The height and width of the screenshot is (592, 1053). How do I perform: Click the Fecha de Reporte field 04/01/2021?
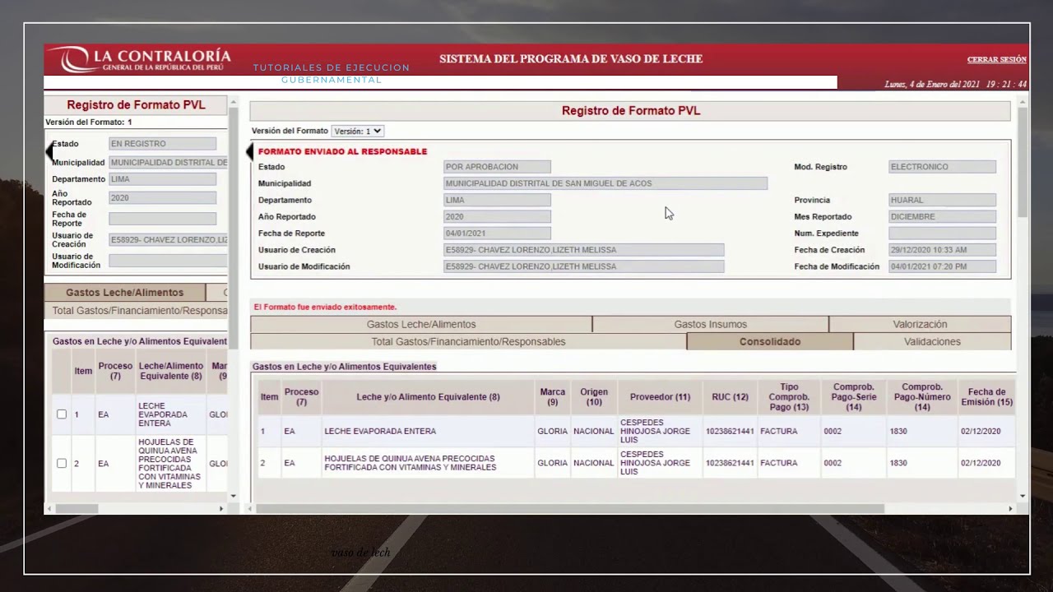[497, 234]
